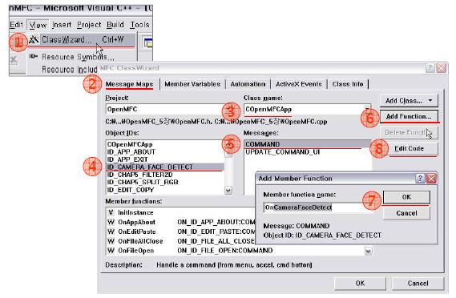Choose ClassWizard... from View menu
The image size is (456, 298).
pyautogui.click(x=82, y=39)
